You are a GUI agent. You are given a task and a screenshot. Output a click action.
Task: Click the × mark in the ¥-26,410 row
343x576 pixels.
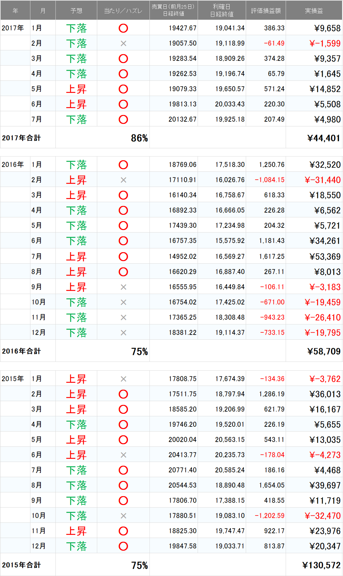pyautogui.click(x=124, y=317)
